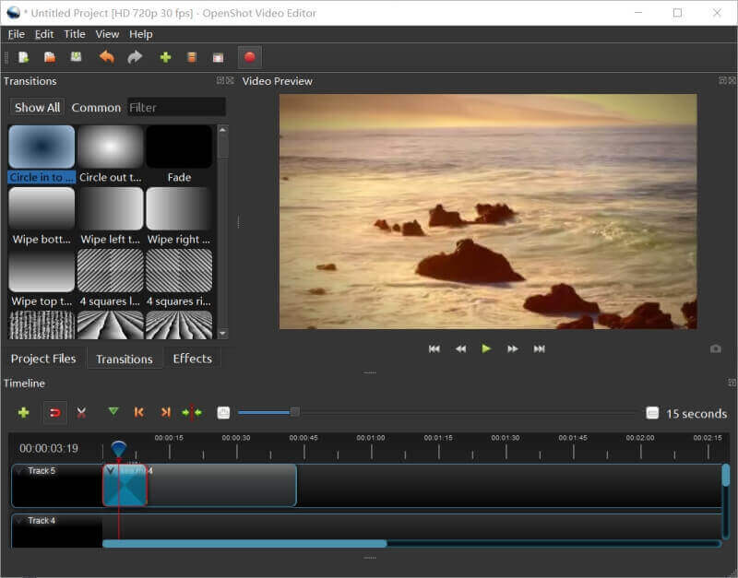738x578 pixels.
Task: Click the Import Files green plus icon
Action: 165,57
